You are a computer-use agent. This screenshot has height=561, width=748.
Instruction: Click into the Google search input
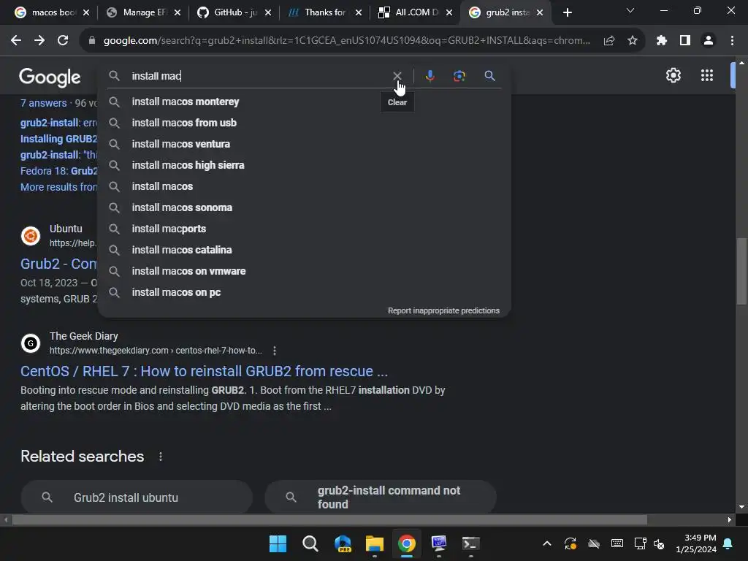click(258, 76)
